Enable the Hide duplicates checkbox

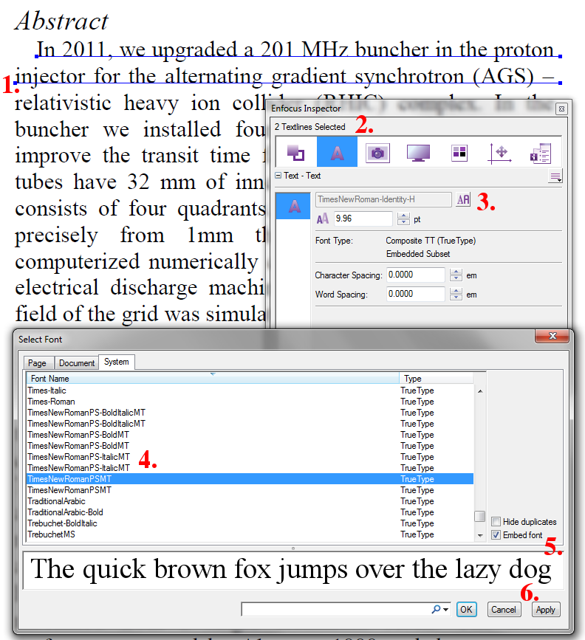(496, 522)
